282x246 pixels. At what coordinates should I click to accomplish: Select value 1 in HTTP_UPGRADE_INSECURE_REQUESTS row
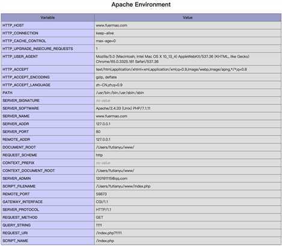coord(97,49)
